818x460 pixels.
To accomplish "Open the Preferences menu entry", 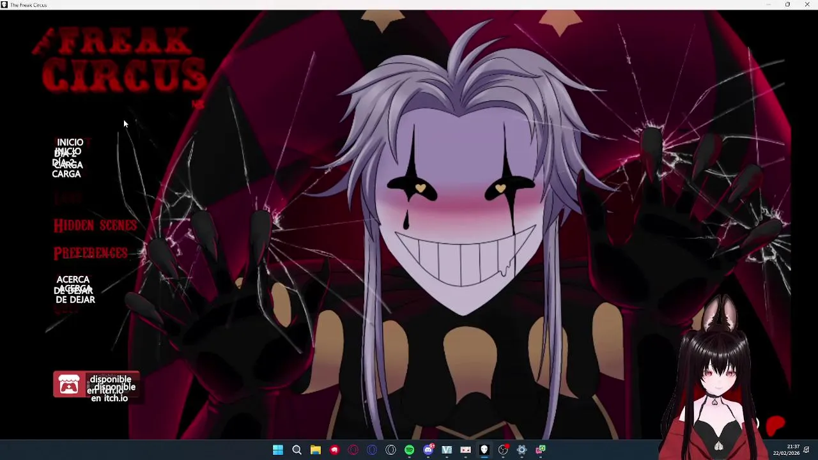I will pos(91,253).
